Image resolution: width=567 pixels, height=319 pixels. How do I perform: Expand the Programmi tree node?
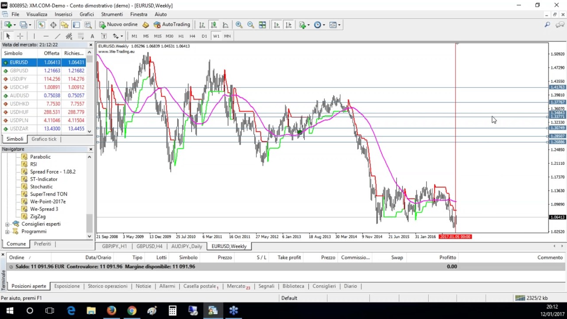[7, 232]
